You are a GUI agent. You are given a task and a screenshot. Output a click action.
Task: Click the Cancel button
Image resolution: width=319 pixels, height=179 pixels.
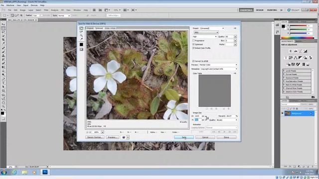205,137
